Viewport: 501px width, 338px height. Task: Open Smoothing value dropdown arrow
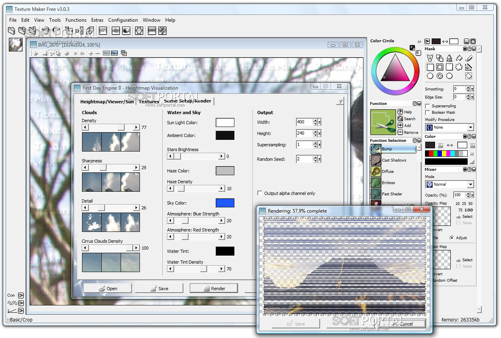(x=472, y=89)
